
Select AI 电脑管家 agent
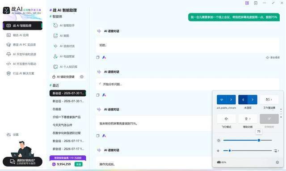67,56
